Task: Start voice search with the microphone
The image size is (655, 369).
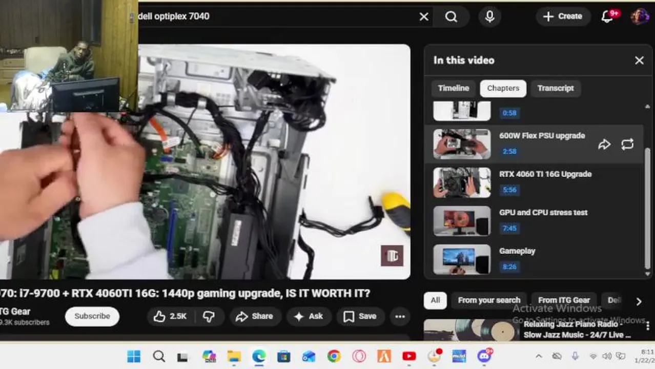Action: 490,16
